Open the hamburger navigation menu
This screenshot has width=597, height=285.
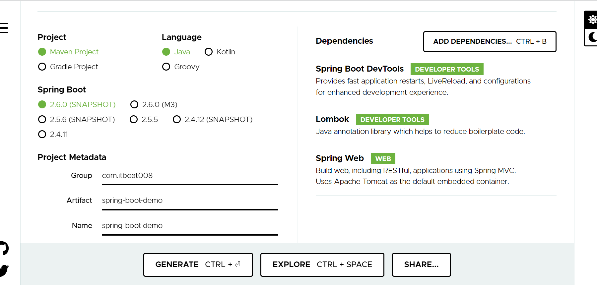(x=4, y=28)
